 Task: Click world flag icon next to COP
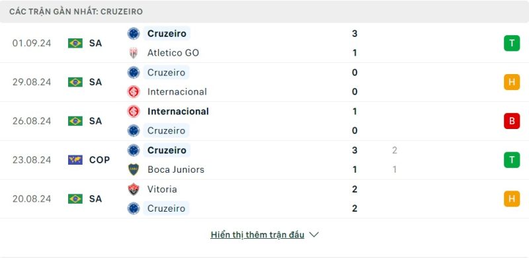tap(75, 159)
